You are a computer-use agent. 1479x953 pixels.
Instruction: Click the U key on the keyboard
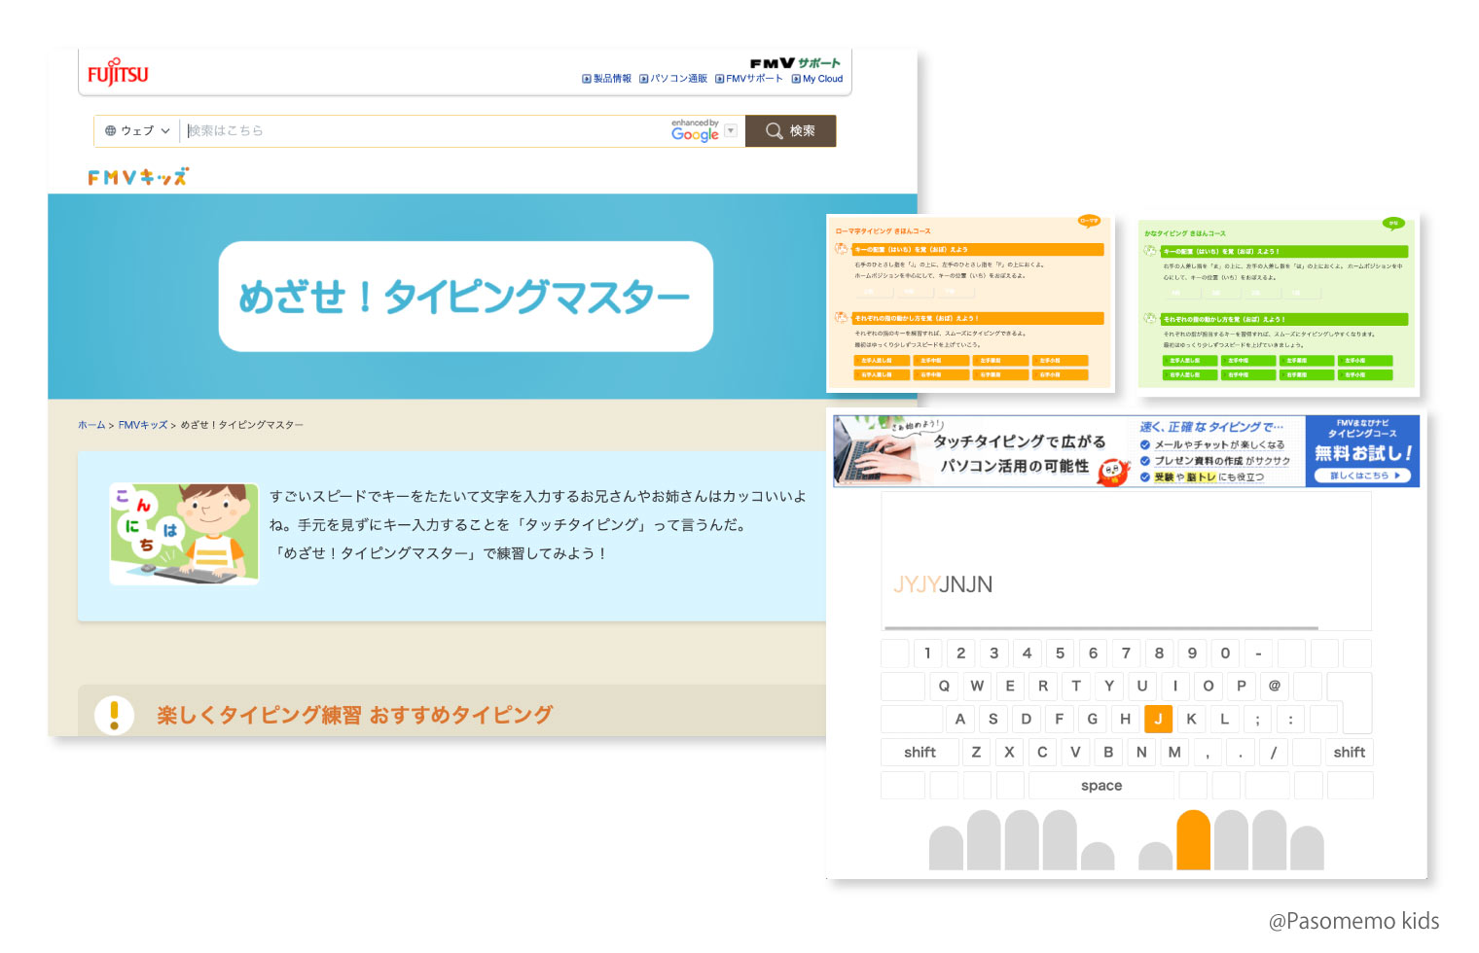click(1142, 686)
